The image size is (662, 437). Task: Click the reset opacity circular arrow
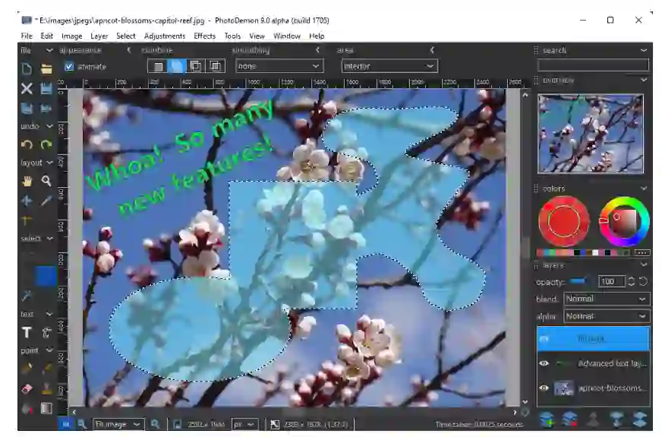643,281
